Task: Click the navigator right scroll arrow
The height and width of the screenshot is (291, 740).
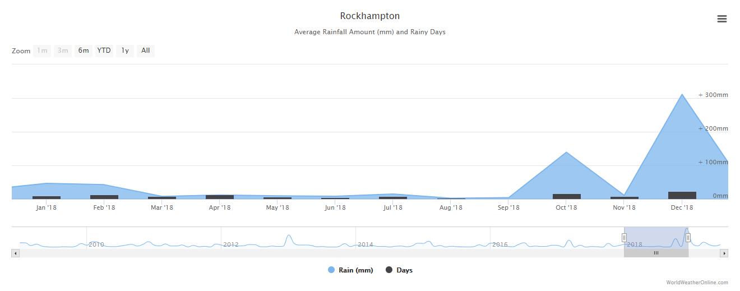Action: tap(724, 253)
